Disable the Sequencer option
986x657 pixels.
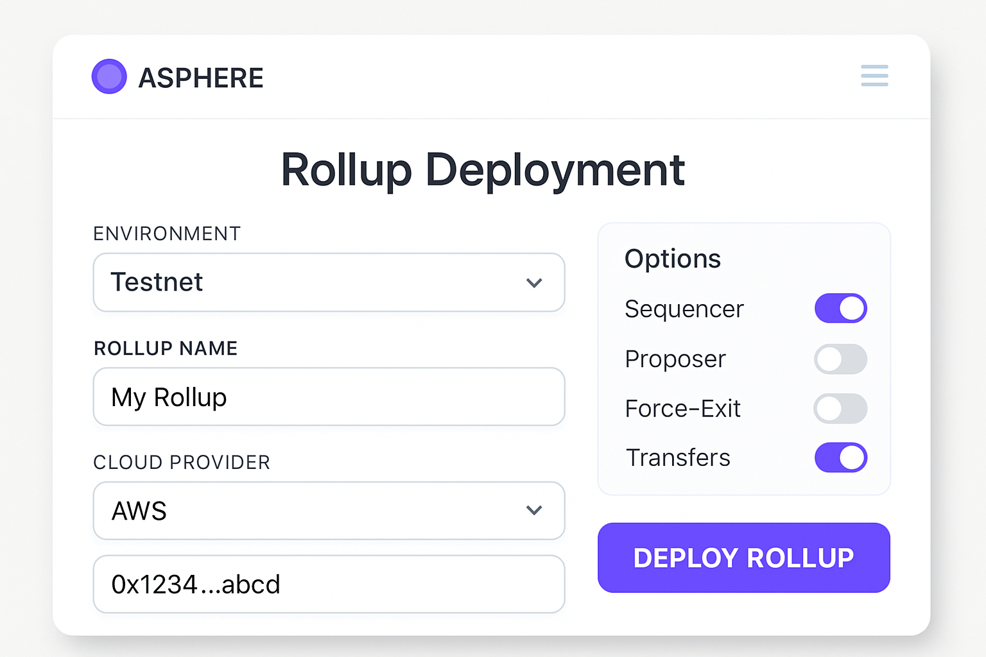(841, 308)
